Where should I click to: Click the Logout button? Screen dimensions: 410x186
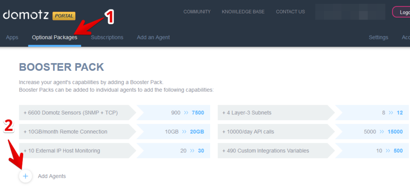click(x=401, y=12)
